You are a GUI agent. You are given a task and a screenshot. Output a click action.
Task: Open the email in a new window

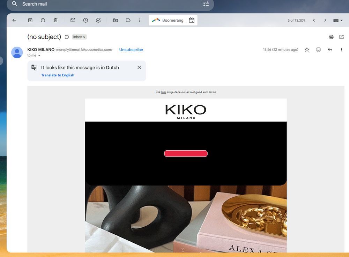[341, 37]
